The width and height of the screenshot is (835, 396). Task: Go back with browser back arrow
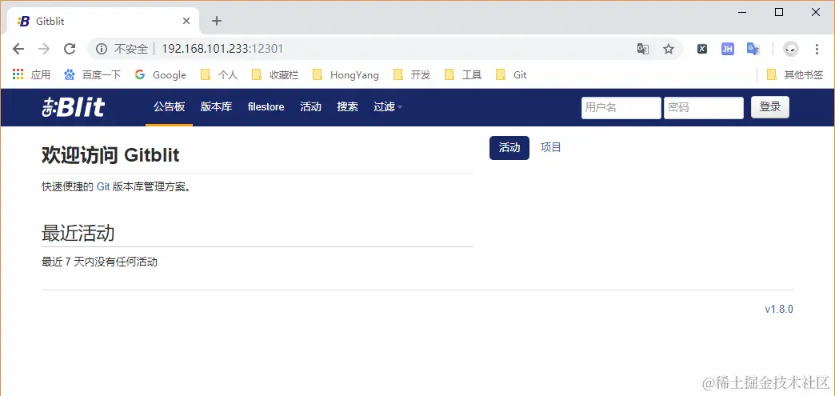pos(18,49)
